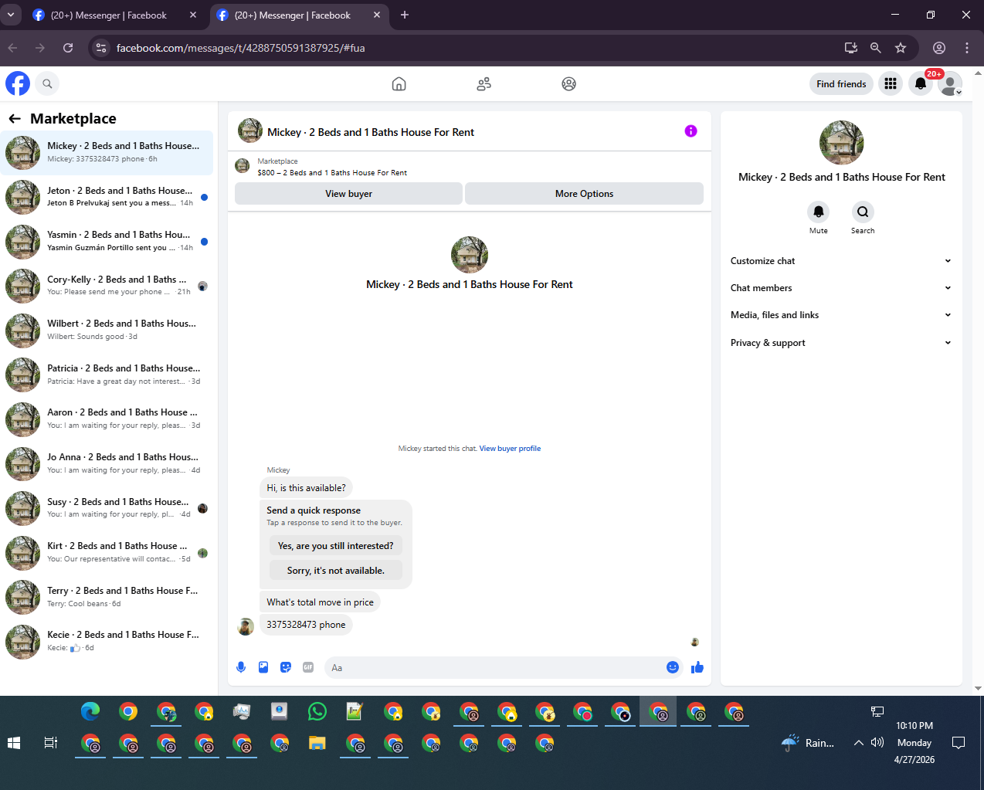Open Jeton conversation in list
The image size is (984, 790).
tap(107, 197)
